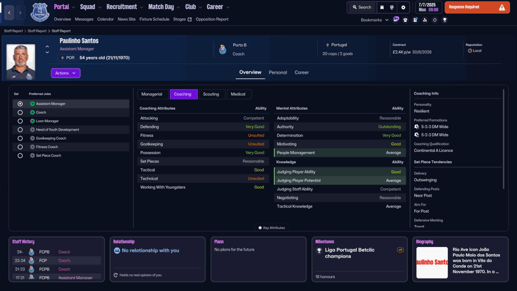Image resolution: width=517 pixels, height=291 pixels.
Task: Click the Local reputation icon
Action: [x=470, y=51]
